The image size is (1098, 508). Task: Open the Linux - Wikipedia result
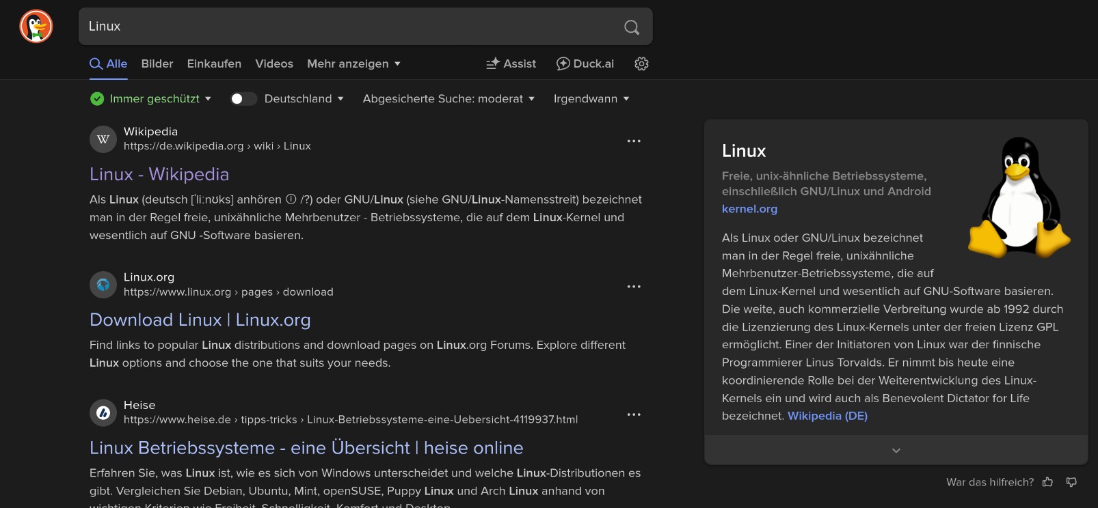click(159, 174)
